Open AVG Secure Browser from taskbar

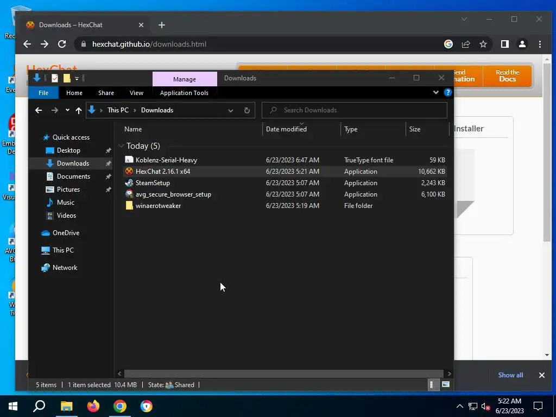(x=146, y=406)
